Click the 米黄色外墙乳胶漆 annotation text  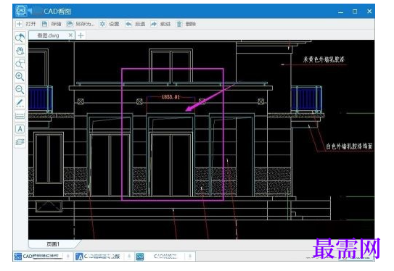[x=324, y=59]
